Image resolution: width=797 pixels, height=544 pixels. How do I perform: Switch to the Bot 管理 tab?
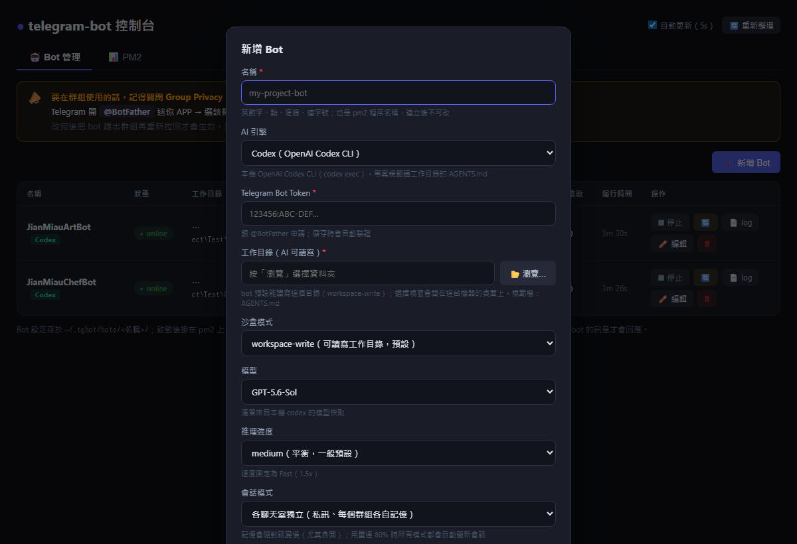click(55, 57)
